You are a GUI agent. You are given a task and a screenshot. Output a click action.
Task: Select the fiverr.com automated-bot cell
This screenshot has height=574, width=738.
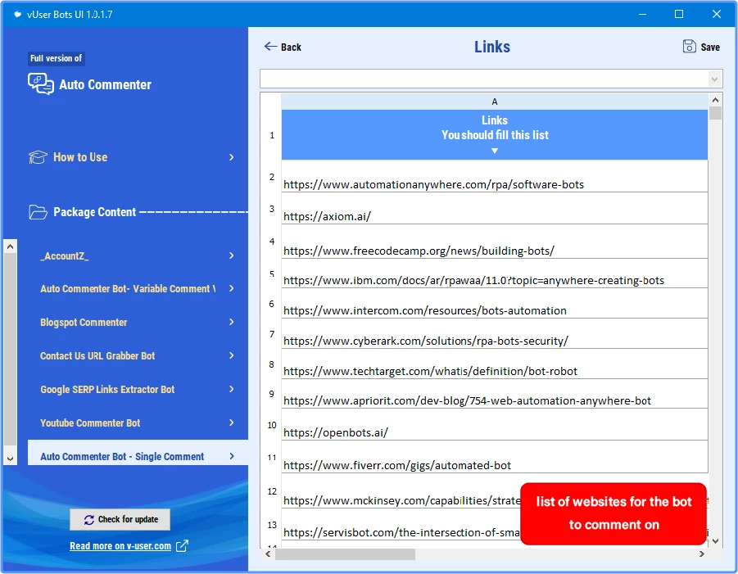point(494,457)
